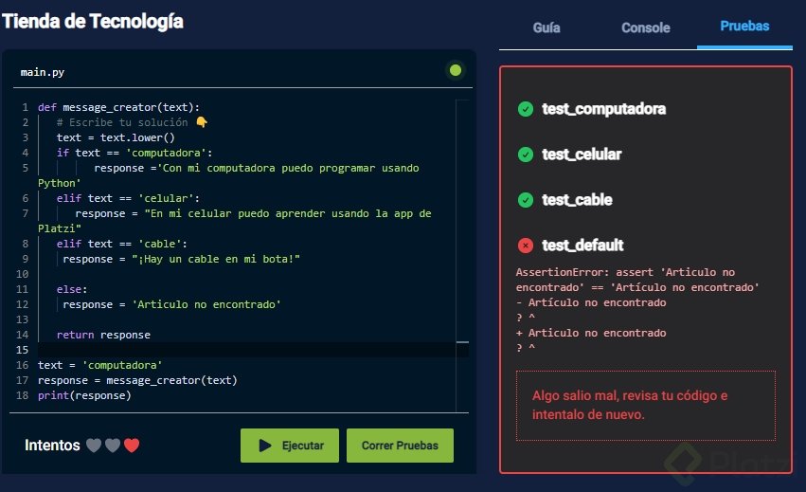
Task: Click the red heart in Intentos
Action: (x=132, y=446)
